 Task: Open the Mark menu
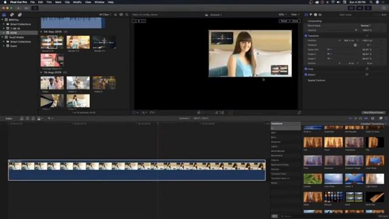point(58,2)
